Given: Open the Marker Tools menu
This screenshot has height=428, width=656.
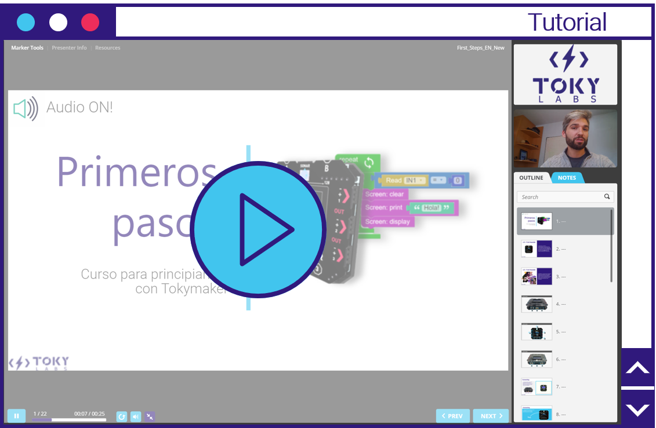Looking at the screenshot, I should coord(27,48).
